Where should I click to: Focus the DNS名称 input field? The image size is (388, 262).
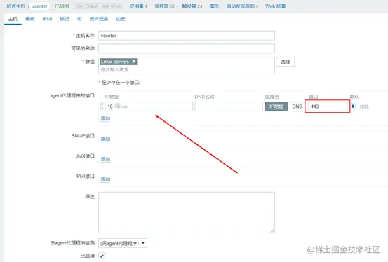pos(229,106)
